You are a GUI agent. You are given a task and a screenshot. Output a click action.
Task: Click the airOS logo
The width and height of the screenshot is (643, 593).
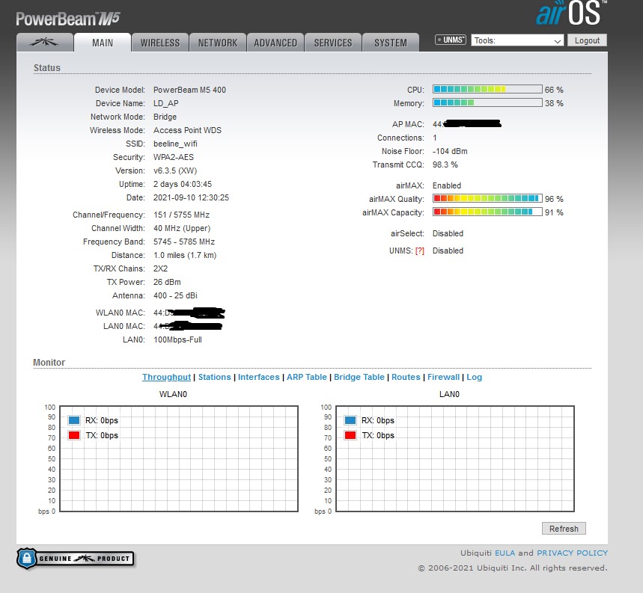click(571, 13)
